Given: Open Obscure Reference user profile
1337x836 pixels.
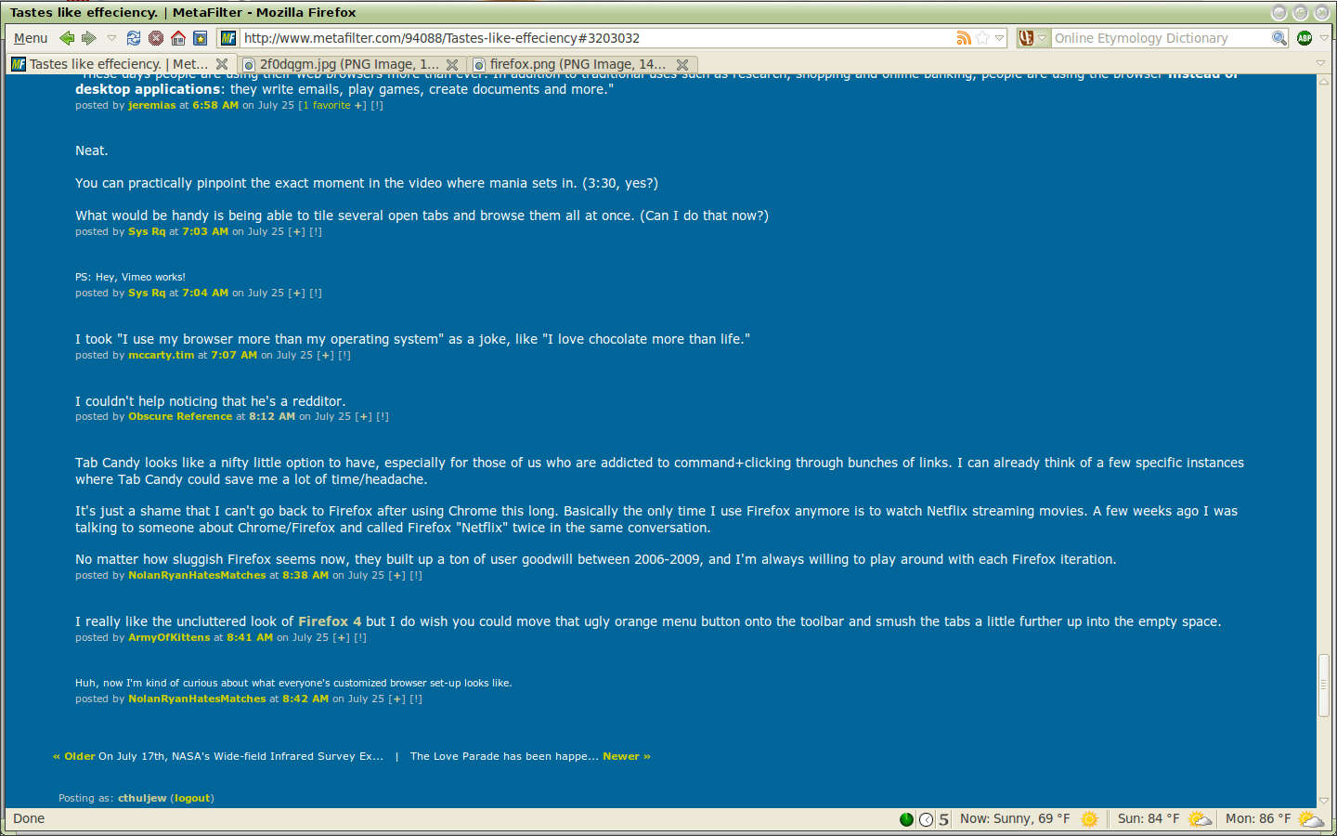Looking at the screenshot, I should pos(180,417).
